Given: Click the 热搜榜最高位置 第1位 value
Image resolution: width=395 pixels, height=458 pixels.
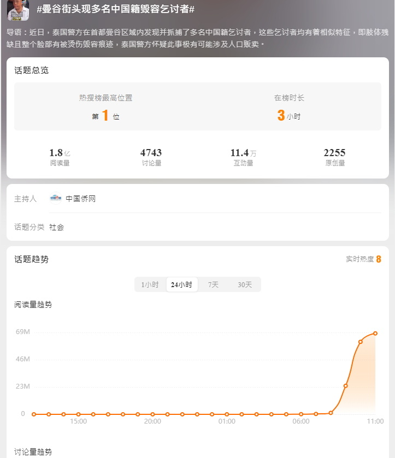Looking at the screenshot, I should 105,115.
